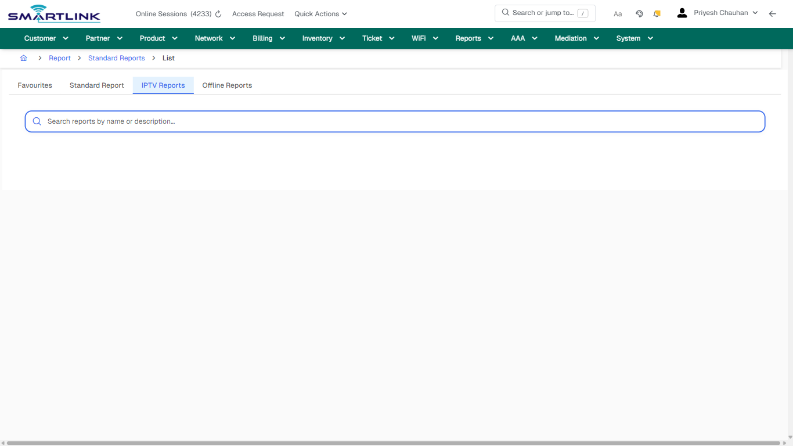This screenshot has width=793, height=446.
Task: Click the Access Request link
Action: 258,13
